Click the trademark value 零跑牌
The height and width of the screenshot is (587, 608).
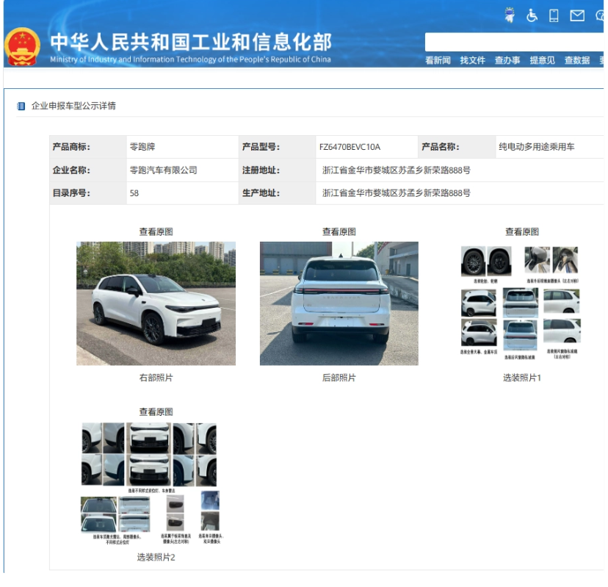pos(142,147)
